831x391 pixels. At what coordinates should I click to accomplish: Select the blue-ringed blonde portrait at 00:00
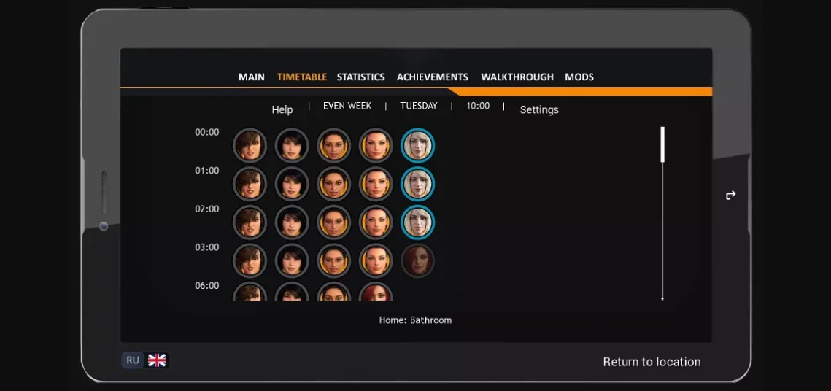tap(418, 145)
